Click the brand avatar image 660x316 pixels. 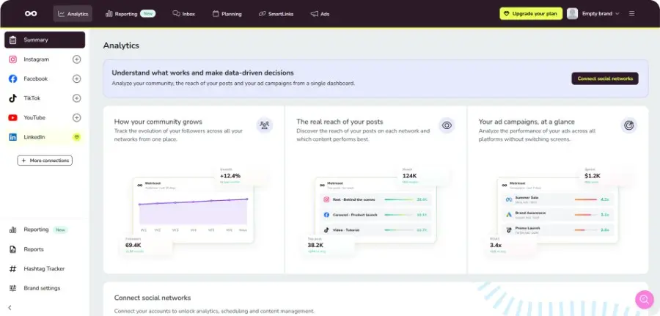[x=572, y=13]
